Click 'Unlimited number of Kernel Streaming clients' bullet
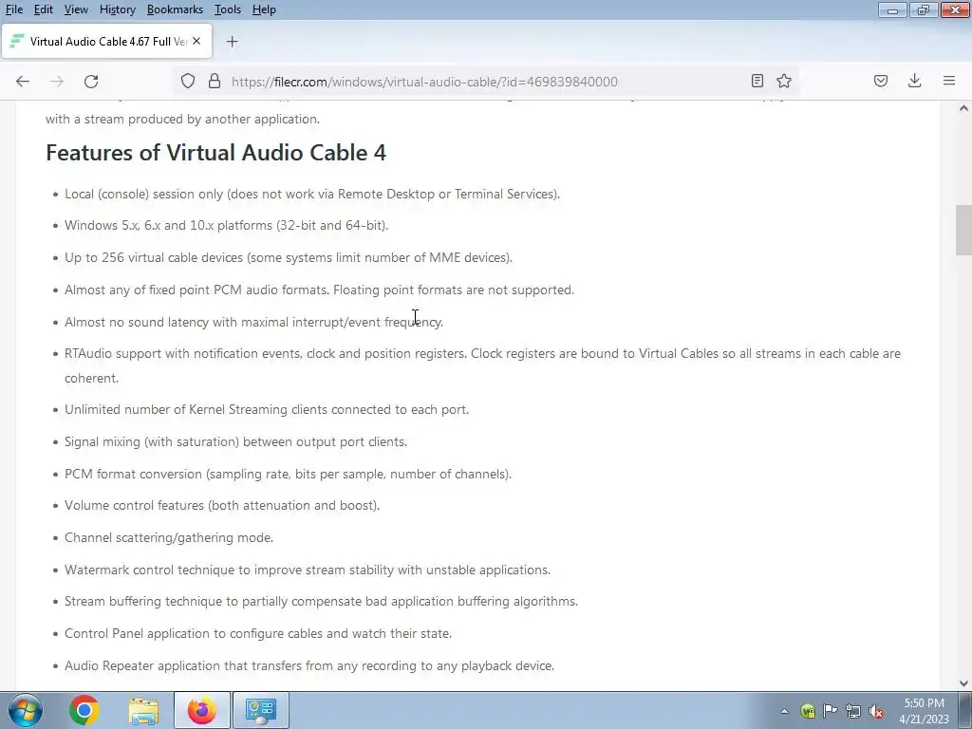Viewport: 972px width, 729px height. tap(267, 410)
